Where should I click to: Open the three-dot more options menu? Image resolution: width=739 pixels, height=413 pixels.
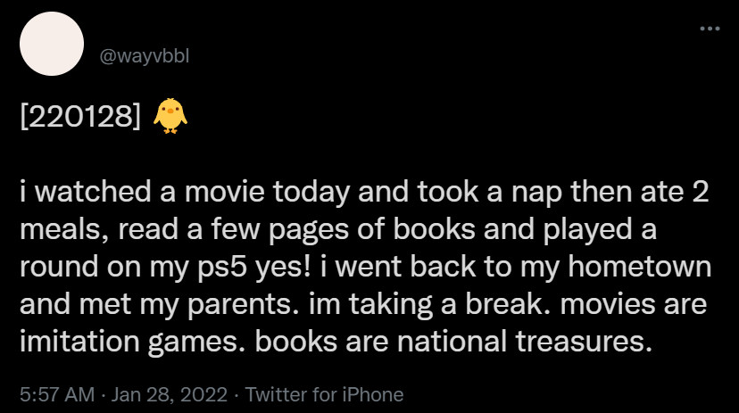point(710,29)
